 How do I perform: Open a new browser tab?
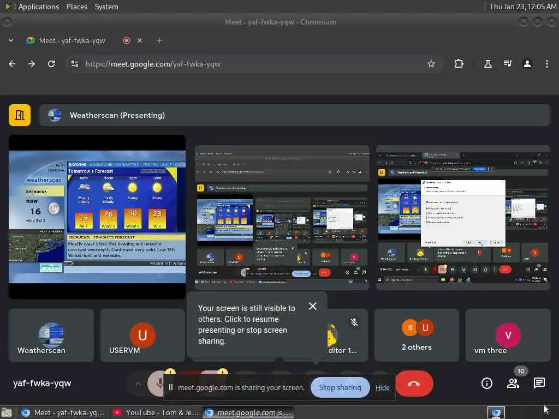point(159,40)
